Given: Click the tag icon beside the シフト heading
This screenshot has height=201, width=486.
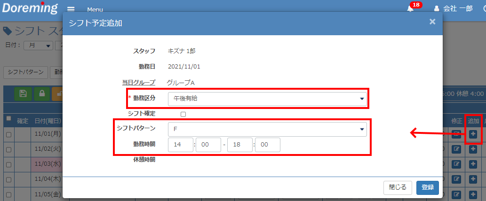Looking at the screenshot, I should click(8, 31).
